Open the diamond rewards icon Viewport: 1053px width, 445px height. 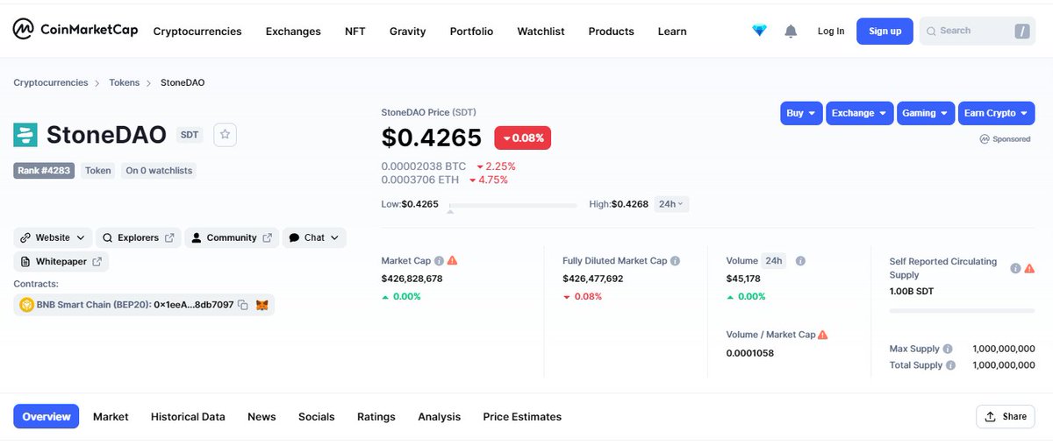760,31
